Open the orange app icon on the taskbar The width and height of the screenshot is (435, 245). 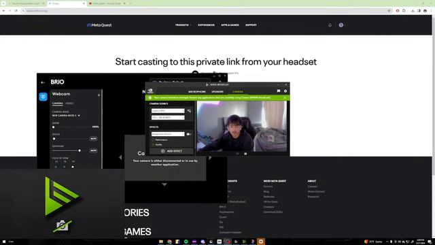(261, 242)
